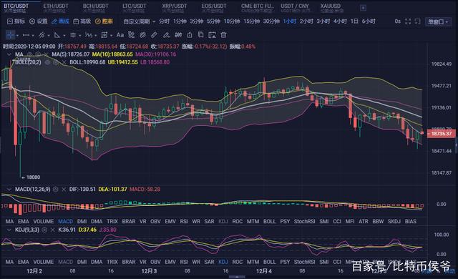Screen dimensions: 458x279
Task: Expand grid box tool dropdown arrow
Action: click(112, 36)
